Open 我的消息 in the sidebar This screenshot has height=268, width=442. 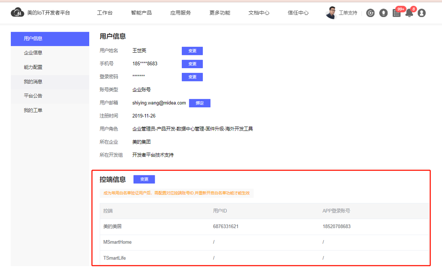point(33,82)
